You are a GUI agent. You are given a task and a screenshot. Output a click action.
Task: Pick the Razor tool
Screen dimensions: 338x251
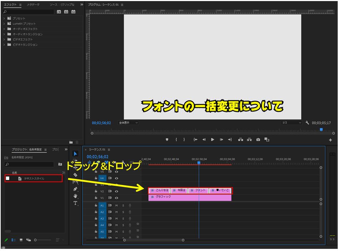(x=75, y=175)
